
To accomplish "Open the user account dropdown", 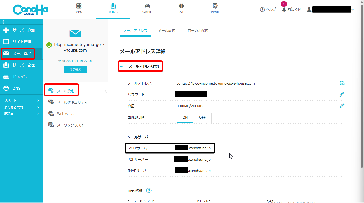I will (x=353, y=9).
